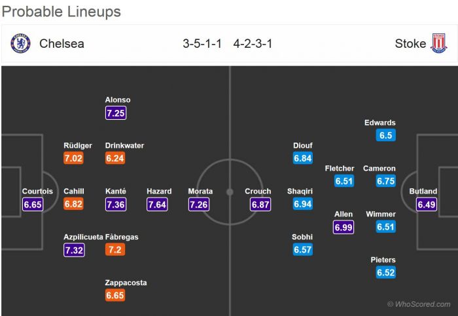458x316 pixels.
Task: Click the Zappacosta player name
Action: tap(126, 283)
